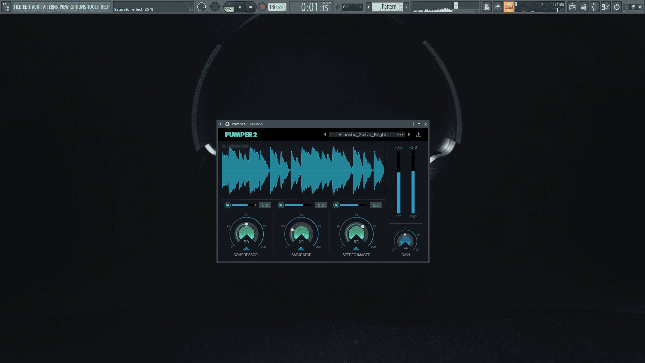
Task: Click the GAIN knob showing -1.5
Action: 405,241
